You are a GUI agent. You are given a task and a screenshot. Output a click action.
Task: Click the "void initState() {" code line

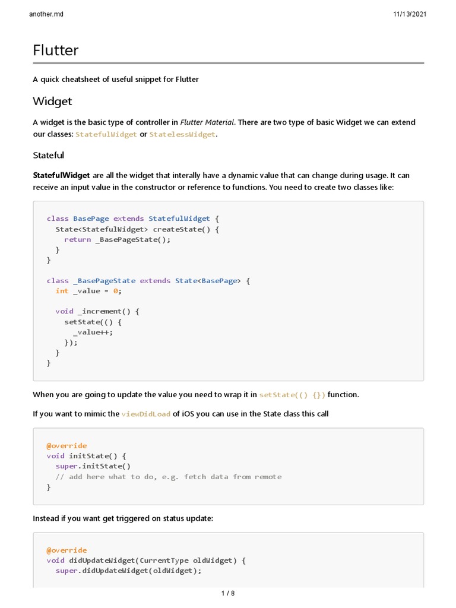click(87, 456)
